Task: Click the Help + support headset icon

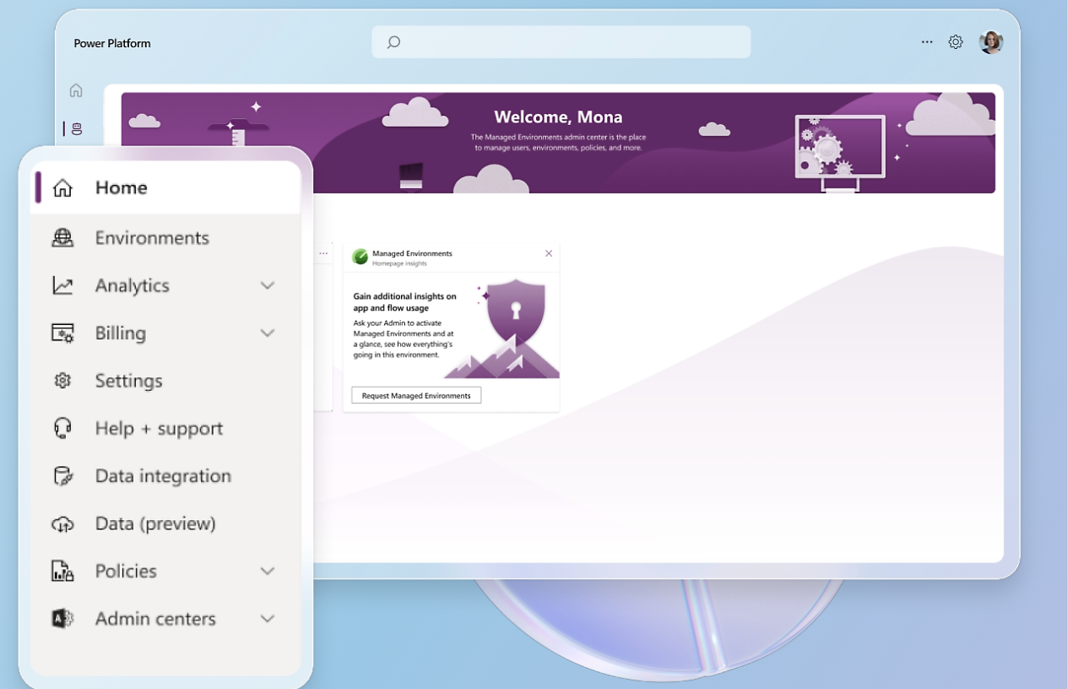Action: click(62, 428)
